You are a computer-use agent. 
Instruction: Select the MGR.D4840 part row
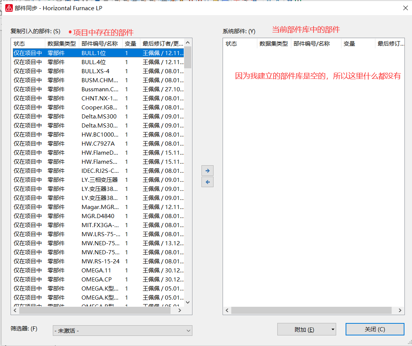(98, 216)
